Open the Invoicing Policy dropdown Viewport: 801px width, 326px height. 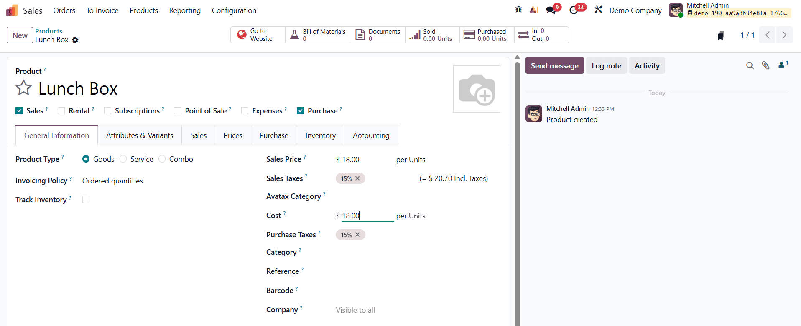tap(166, 181)
